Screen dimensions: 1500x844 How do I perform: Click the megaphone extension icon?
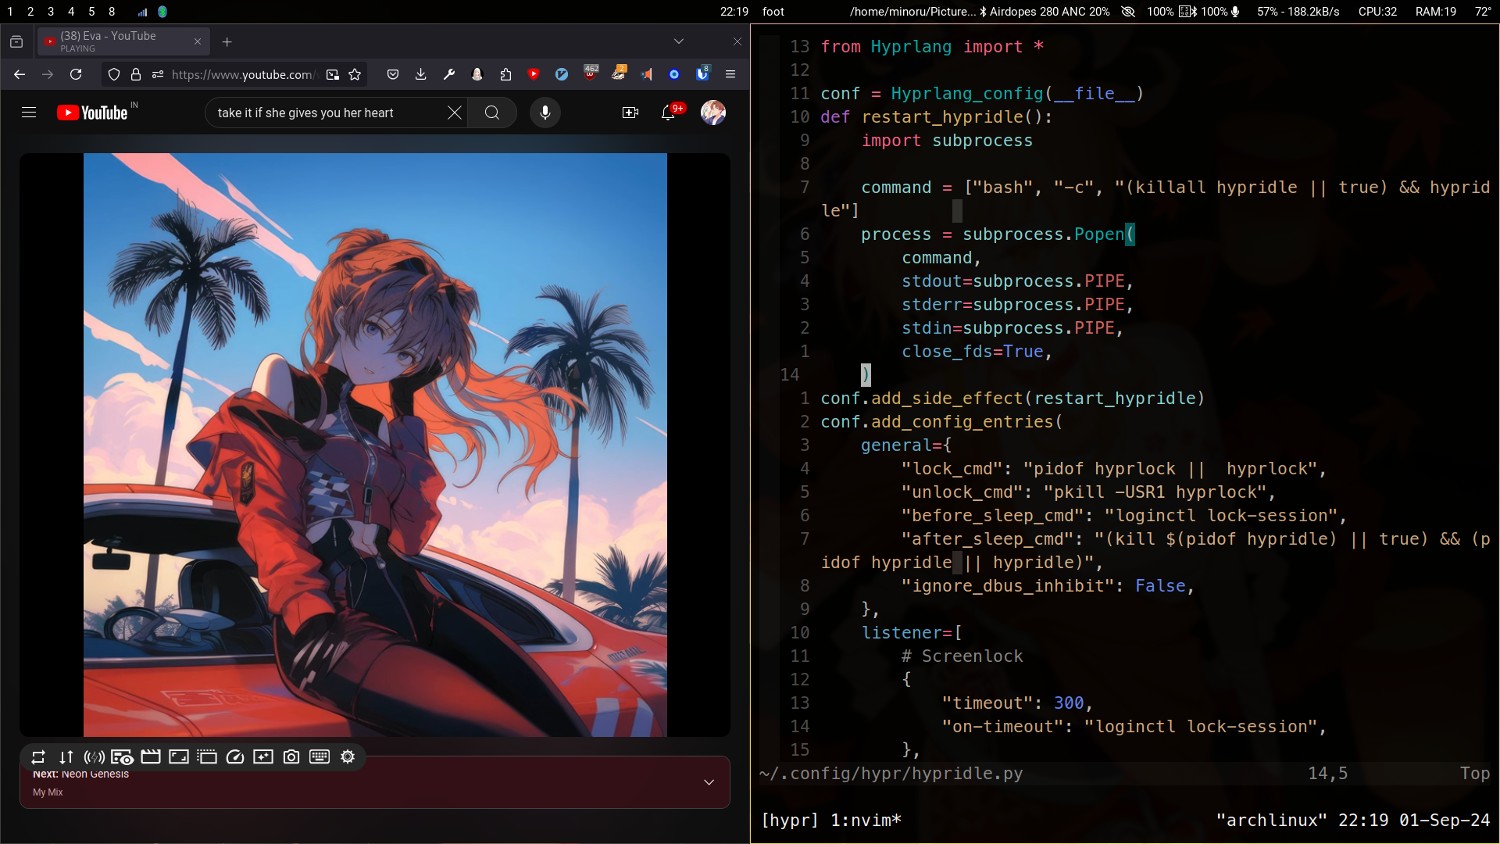click(x=646, y=74)
